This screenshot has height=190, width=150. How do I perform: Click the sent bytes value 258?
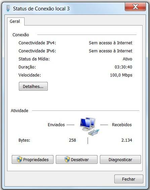tap(72, 140)
